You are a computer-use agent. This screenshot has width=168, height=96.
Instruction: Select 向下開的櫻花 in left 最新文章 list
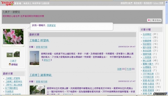(12, 88)
